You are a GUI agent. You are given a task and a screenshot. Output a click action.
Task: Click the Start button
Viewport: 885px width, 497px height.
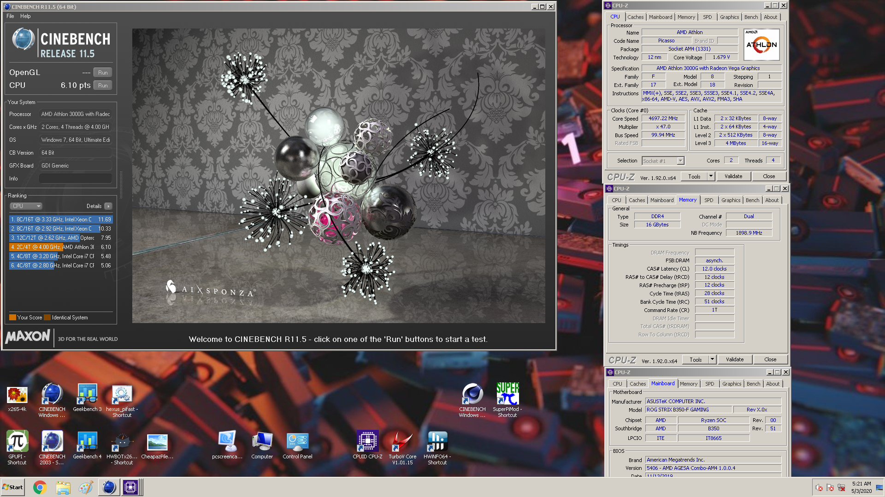(x=12, y=487)
